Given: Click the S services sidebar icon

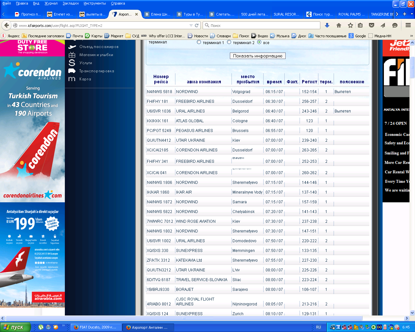Looking at the screenshot, I should (x=72, y=63).
